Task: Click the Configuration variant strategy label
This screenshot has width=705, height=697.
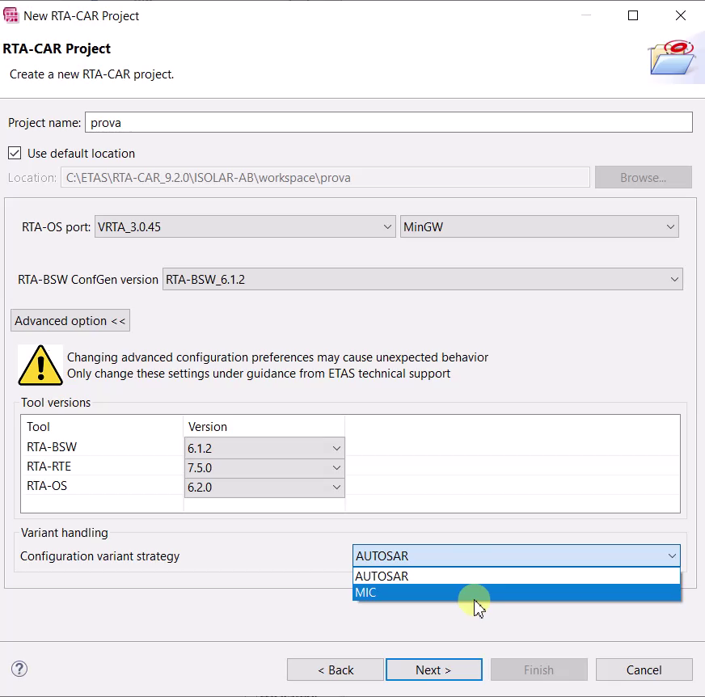Action: (99, 556)
